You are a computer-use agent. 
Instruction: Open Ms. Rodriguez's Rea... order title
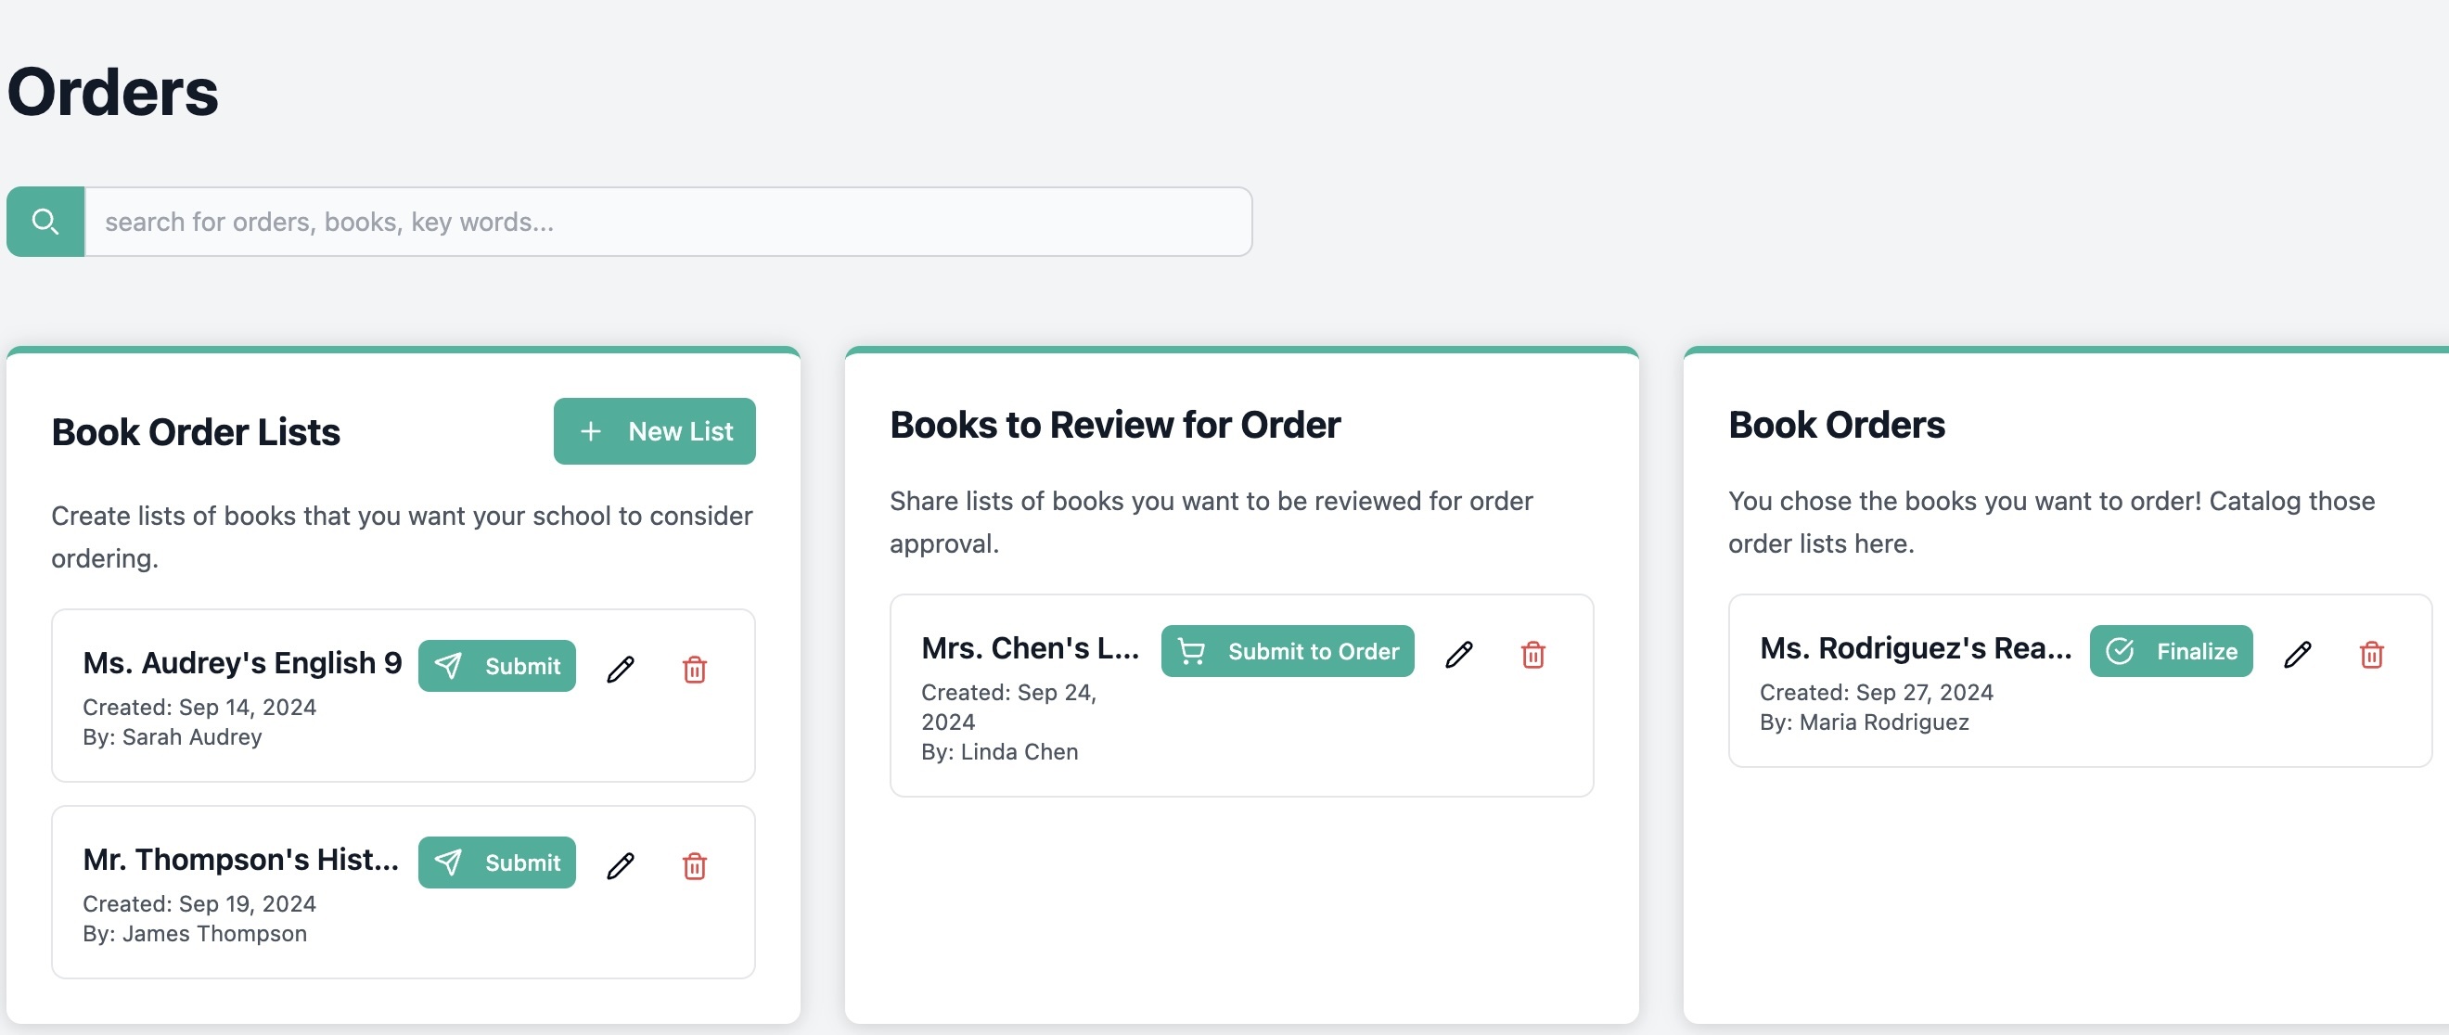1915,647
